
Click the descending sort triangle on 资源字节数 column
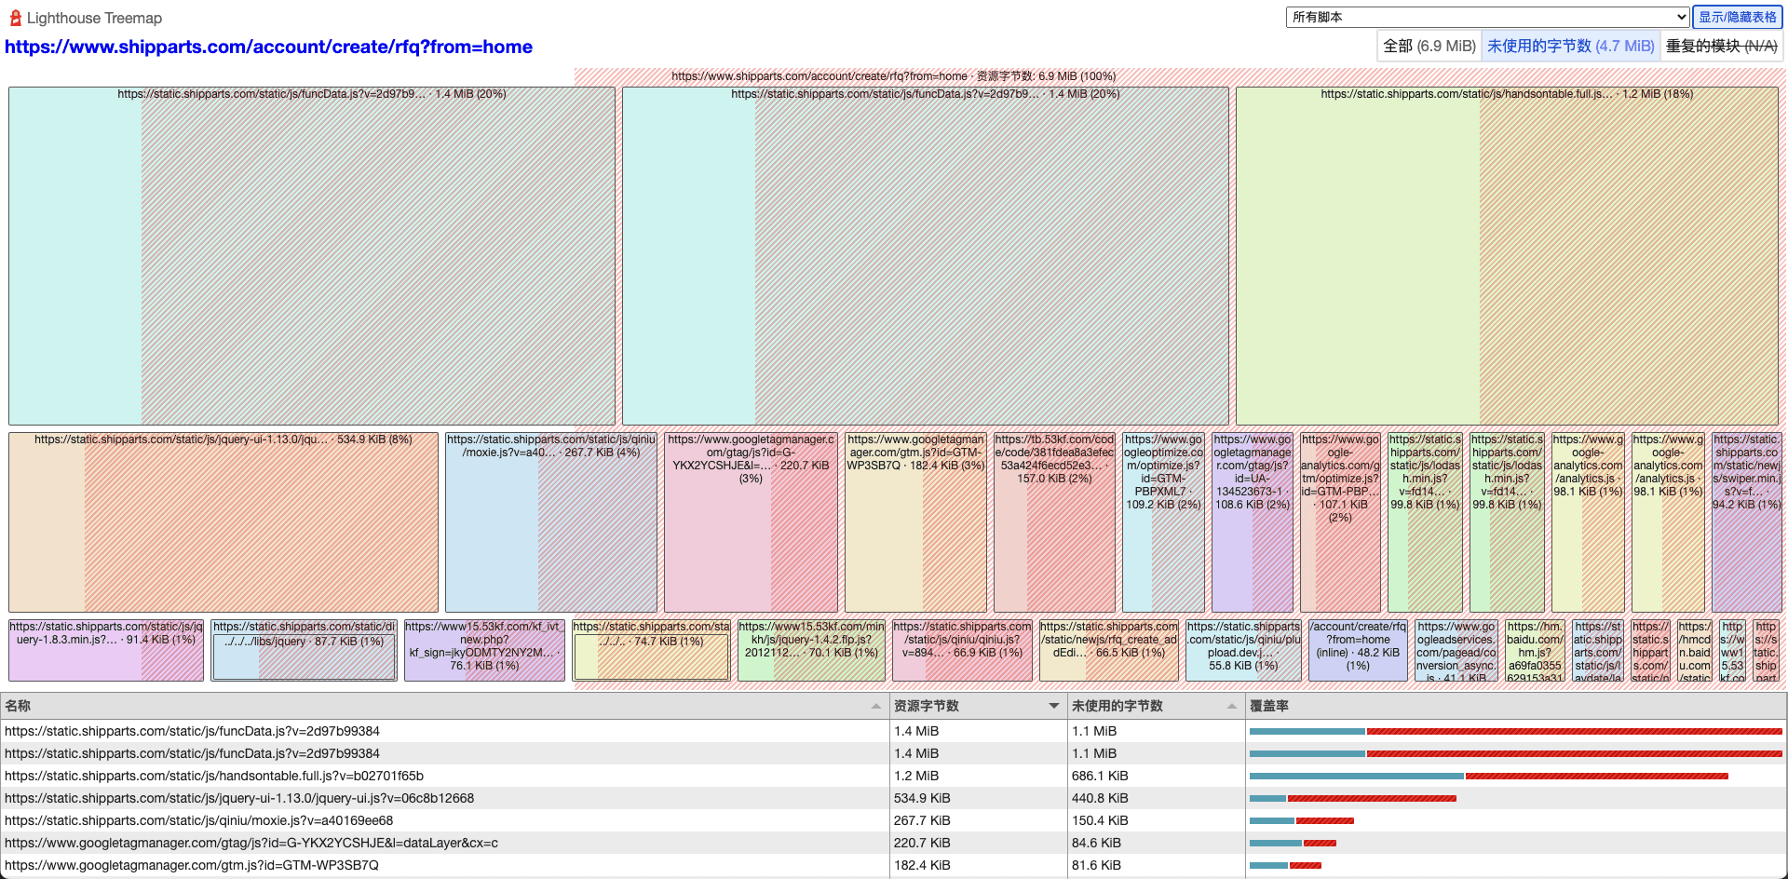coord(1053,706)
